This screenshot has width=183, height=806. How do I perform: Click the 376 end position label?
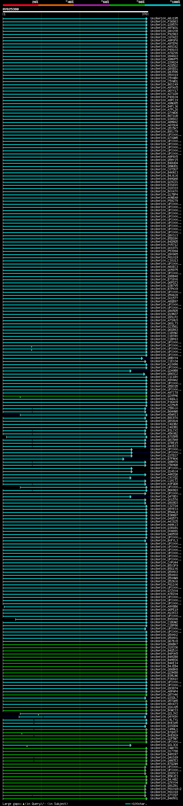pyautogui.click(x=144, y=14)
